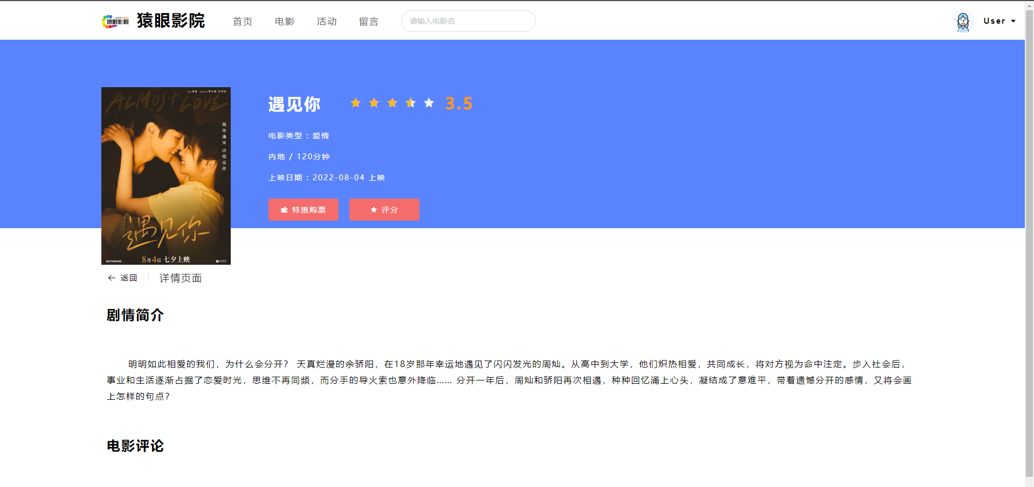The height and width of the screenshot is (487, 1034).
Task: Click the back arrow icon beside 返回
Action: [x=112, y=278]
